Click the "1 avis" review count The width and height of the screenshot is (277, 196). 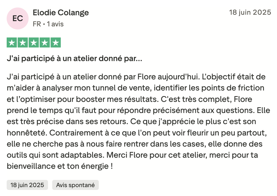coord(55,24)
